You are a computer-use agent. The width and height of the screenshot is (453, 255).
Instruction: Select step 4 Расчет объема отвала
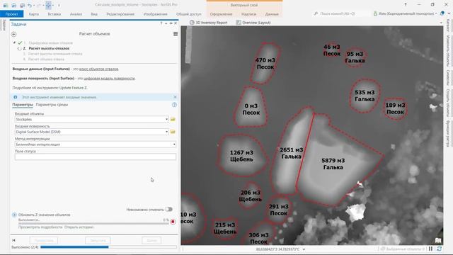click(x=44, y=59)
